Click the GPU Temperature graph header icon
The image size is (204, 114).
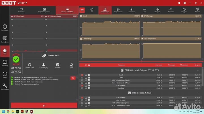point(142,39)
